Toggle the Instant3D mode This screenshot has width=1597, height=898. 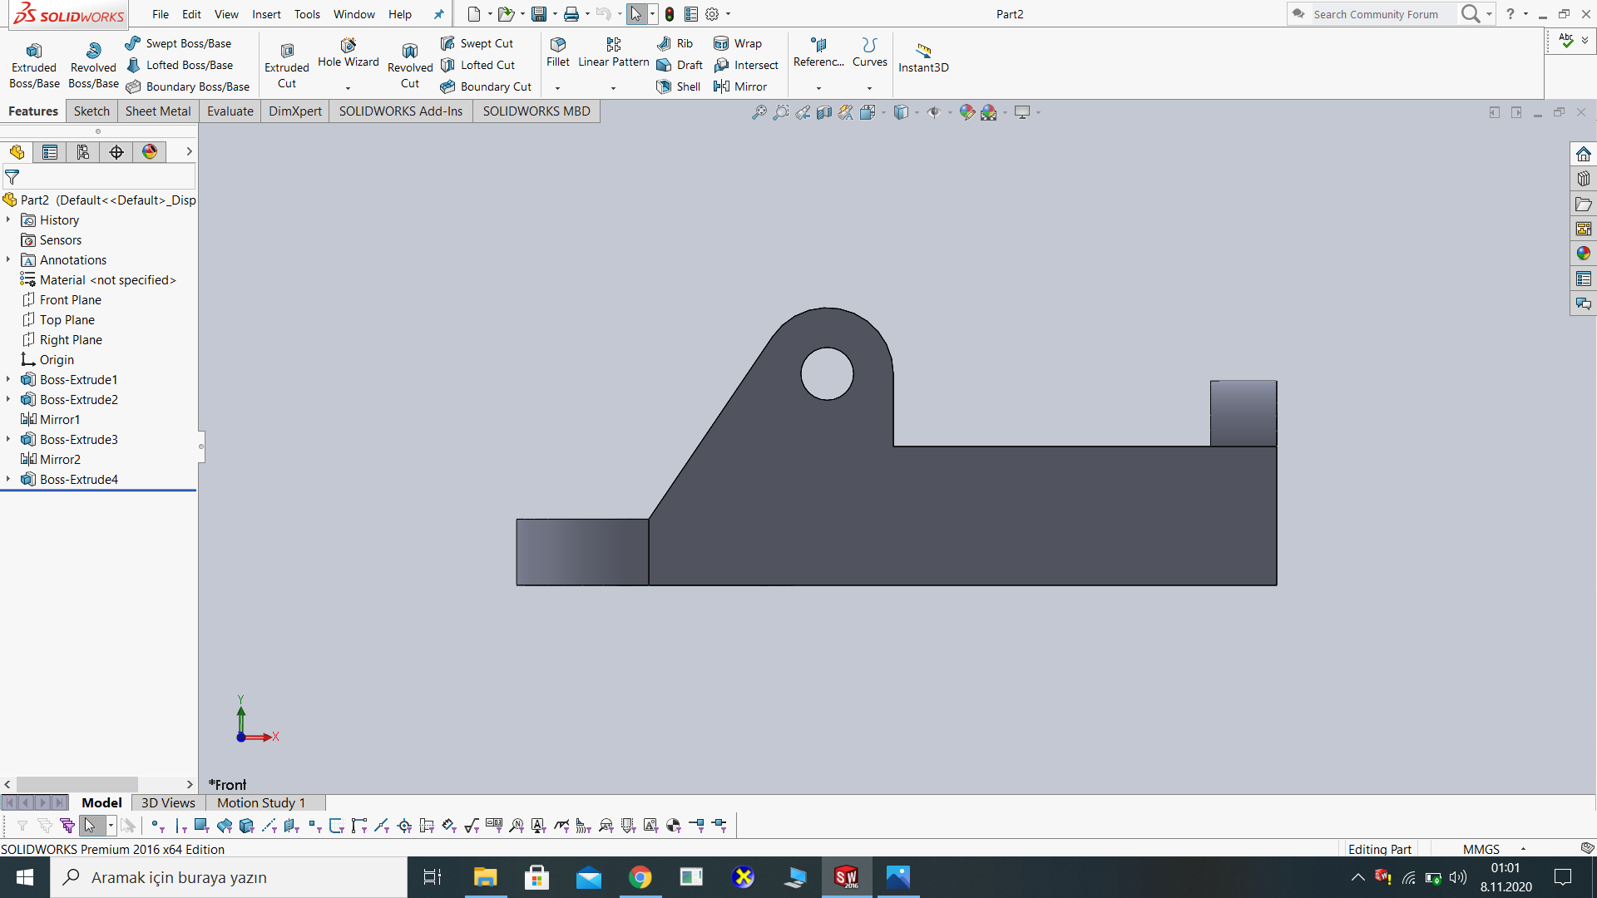(x=922, y=57)
